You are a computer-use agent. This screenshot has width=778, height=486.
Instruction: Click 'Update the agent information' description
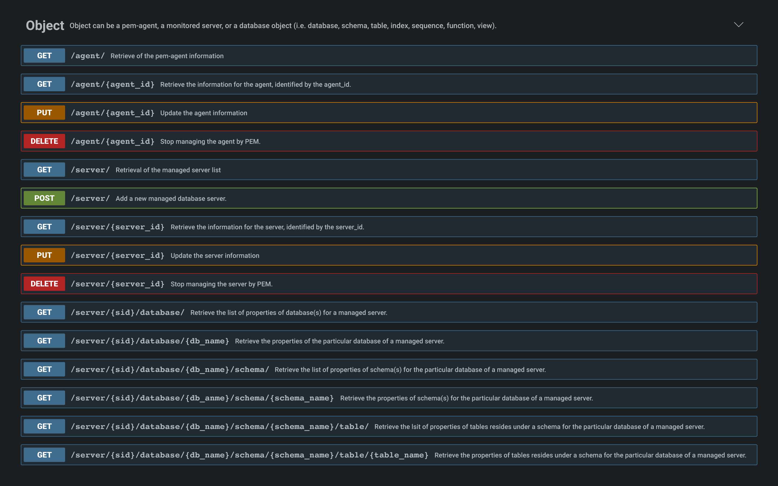(x=204, y=113)
